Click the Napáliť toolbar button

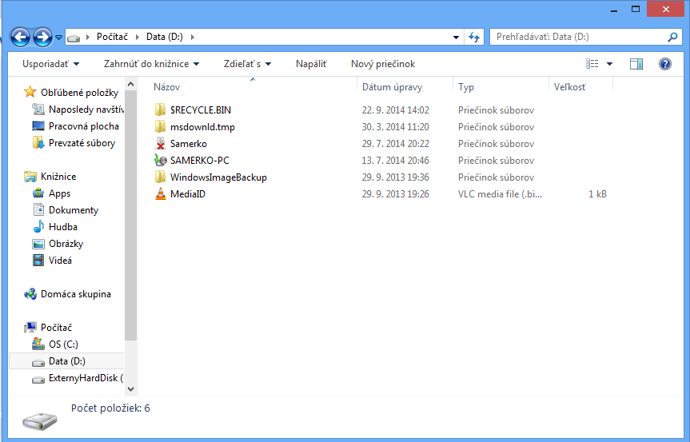coord(311,64)
